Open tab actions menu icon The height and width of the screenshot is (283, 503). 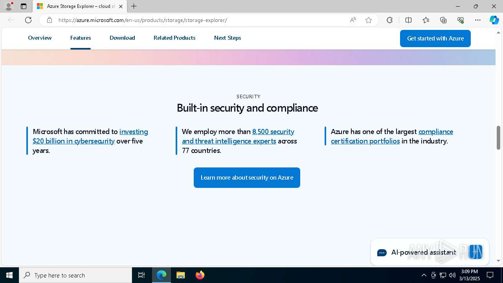click(24, 6)
